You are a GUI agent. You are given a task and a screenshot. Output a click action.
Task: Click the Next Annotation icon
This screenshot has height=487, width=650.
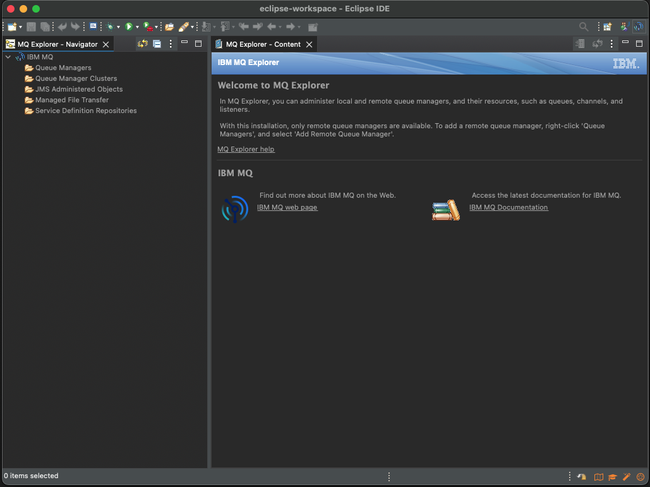tap(206, 27)
